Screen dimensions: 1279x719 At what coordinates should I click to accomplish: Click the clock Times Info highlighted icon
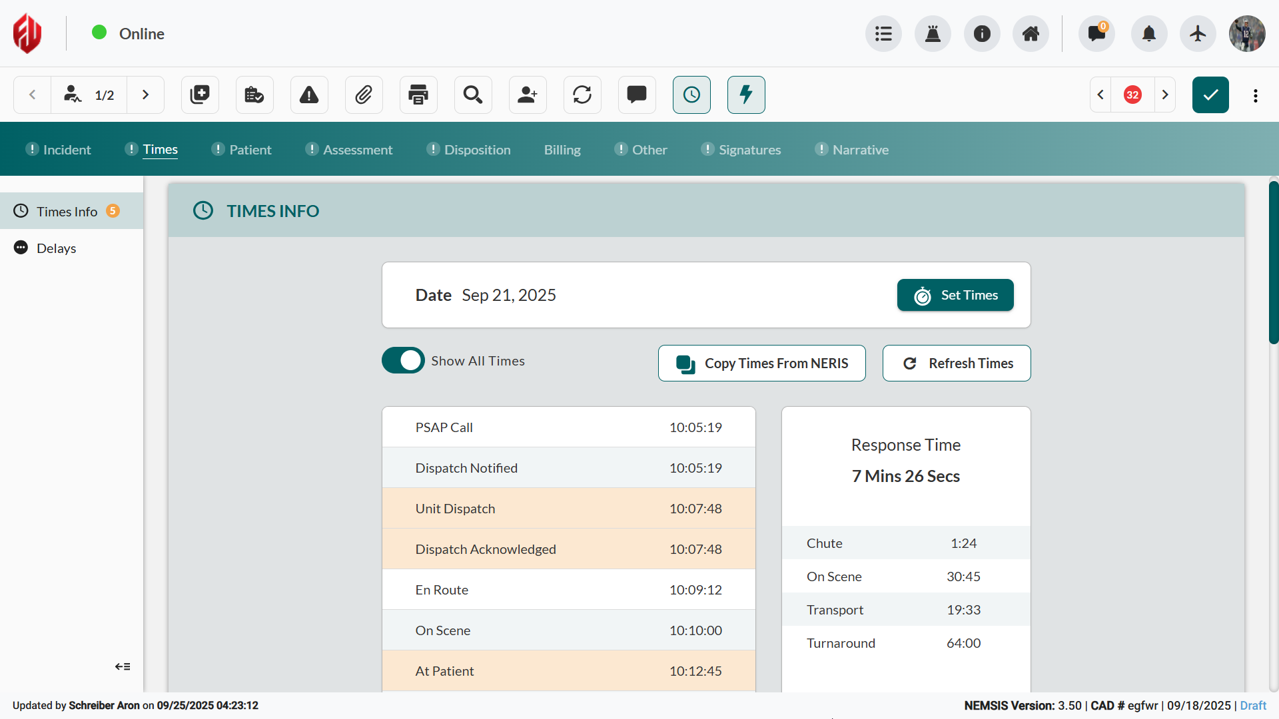click(x=691, y=95)
